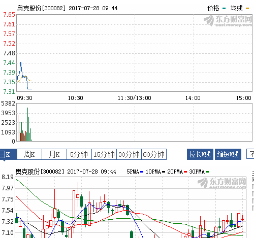Image resolution: width=254 pixels, height=238 pixels.
Task: Click the 7.97 K-line axis label
Action: point(8,188)
